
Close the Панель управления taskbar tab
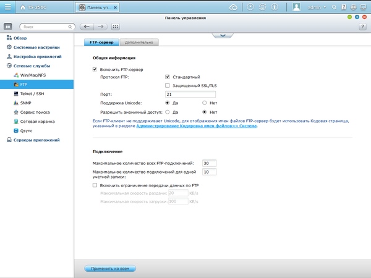coord(115,7)
